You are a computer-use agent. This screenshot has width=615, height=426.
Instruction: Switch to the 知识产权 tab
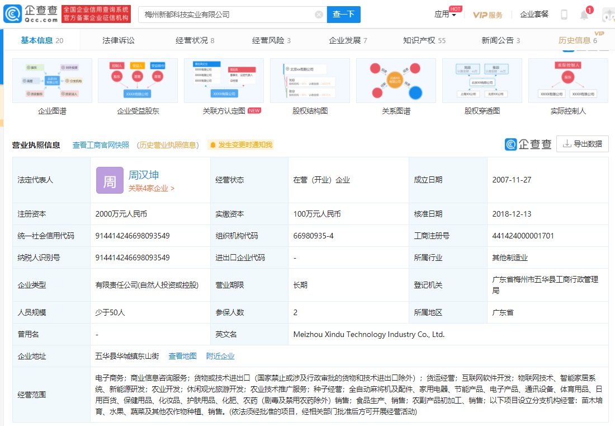point(424,40)
